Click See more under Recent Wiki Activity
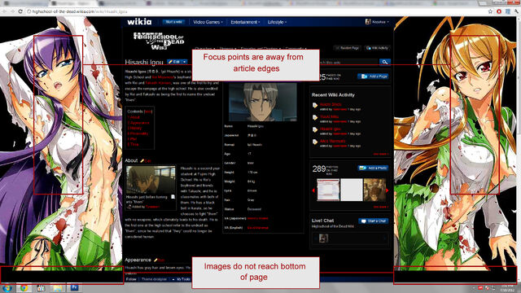 (x=380, y=154)
